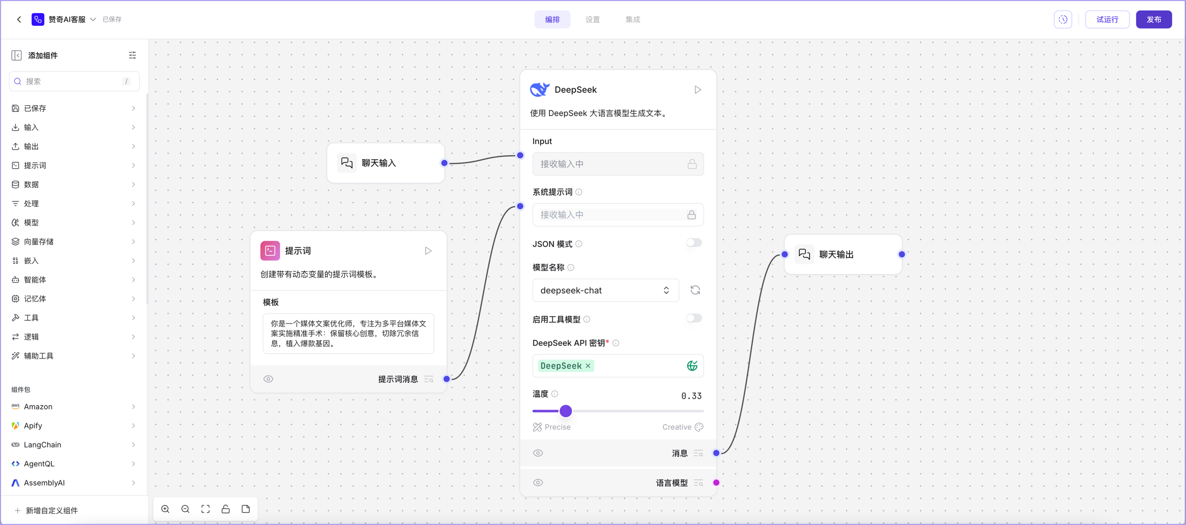
Task: Click the zoom in canvas icon
Action: 166,509
